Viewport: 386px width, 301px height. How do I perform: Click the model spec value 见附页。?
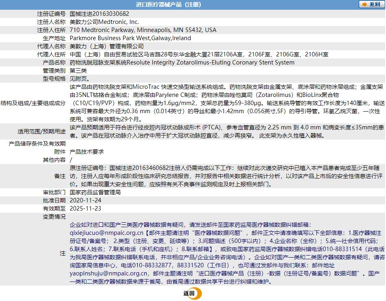coord(80,79)
